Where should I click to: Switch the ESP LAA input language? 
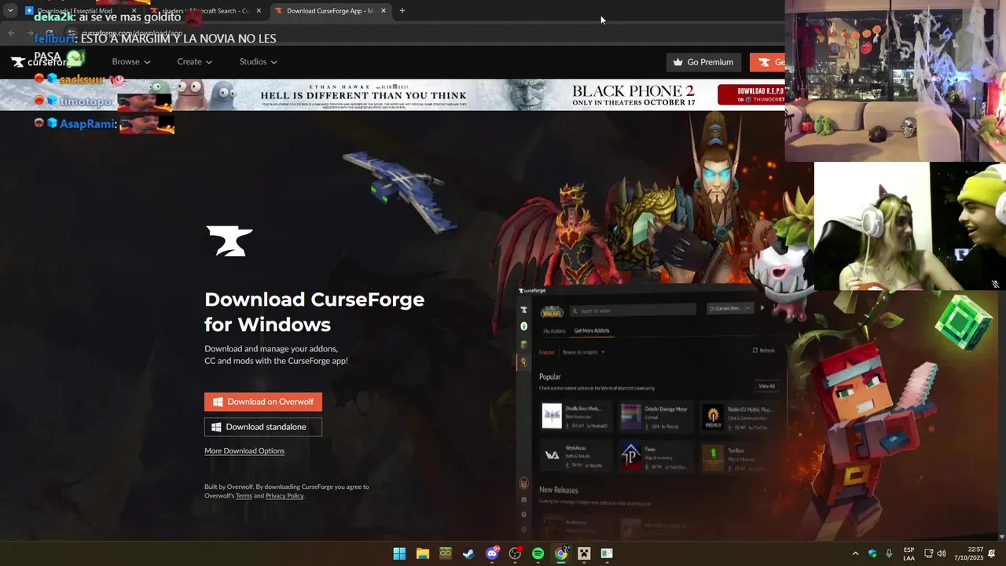(909, 553)
